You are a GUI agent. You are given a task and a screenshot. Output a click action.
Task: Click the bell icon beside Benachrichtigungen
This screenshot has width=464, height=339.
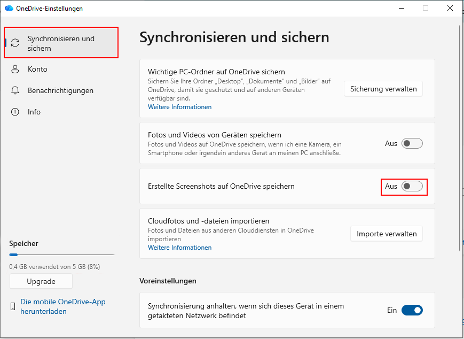[x=15, y=90]
